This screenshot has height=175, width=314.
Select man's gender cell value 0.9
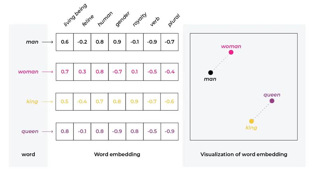point(117,42)
